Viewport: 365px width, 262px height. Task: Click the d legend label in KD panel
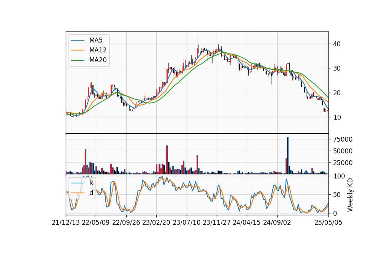pyautogui.click(x=91, y=193)
